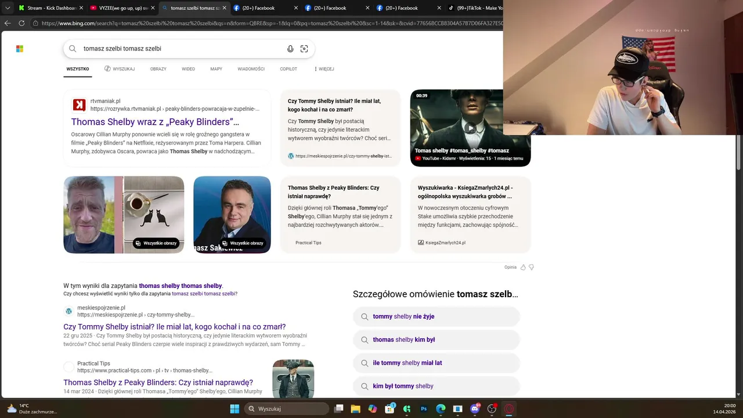Open OBS Studio from taskbar
The height and width of the screenshot is (418, 743).
point(492,409)
